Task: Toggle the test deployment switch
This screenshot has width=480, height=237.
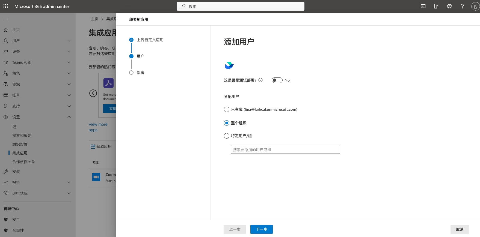Action: [x=277, y=80]
